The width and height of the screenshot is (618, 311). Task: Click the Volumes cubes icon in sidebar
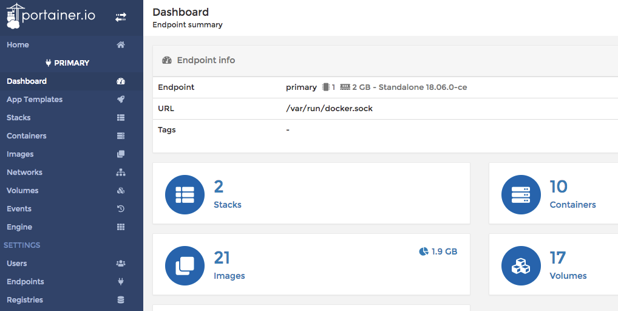tap(121, 191)
